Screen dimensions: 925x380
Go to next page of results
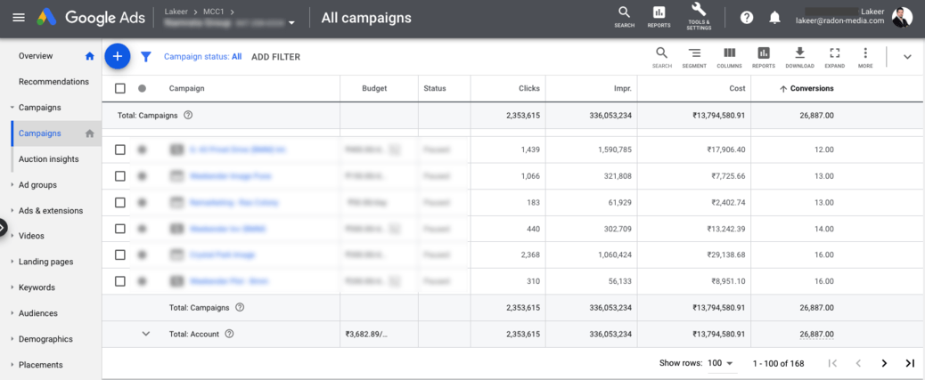884,363
